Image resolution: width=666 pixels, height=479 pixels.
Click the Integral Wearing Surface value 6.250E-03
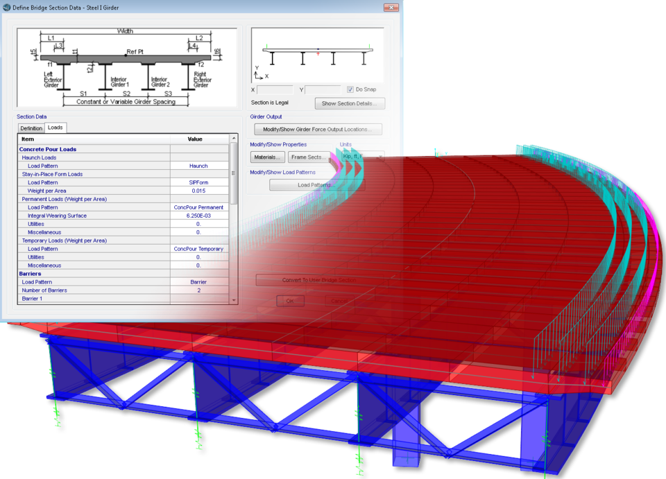pos(198,216)
